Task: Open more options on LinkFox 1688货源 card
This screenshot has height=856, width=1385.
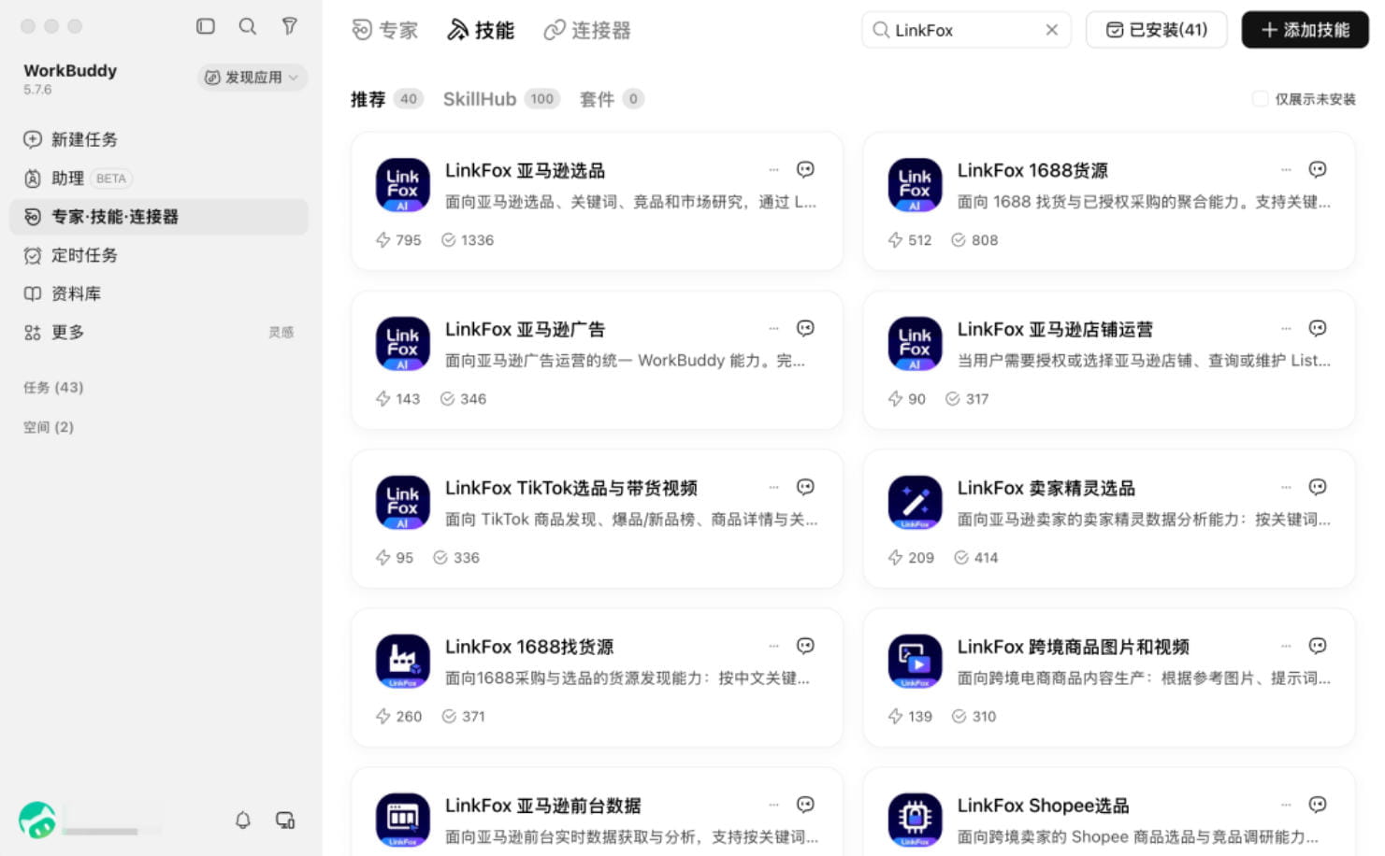Action: [x=1286, y=169]
